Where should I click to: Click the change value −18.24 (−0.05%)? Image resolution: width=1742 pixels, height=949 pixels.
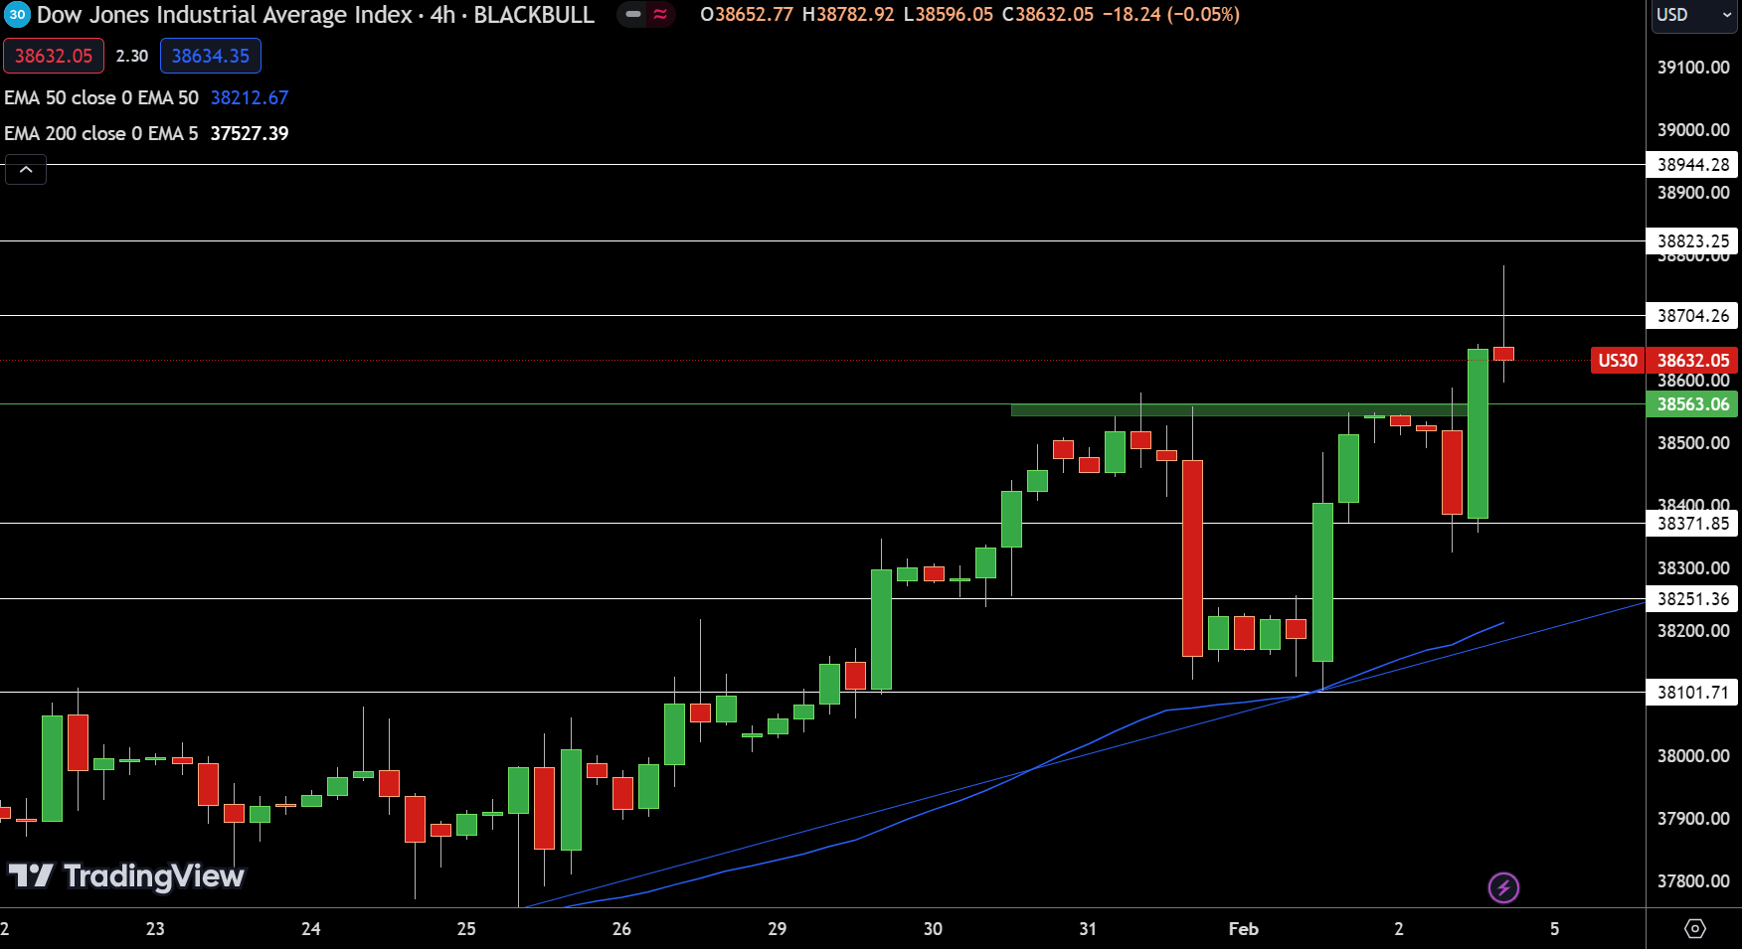tap(1171, 15)
